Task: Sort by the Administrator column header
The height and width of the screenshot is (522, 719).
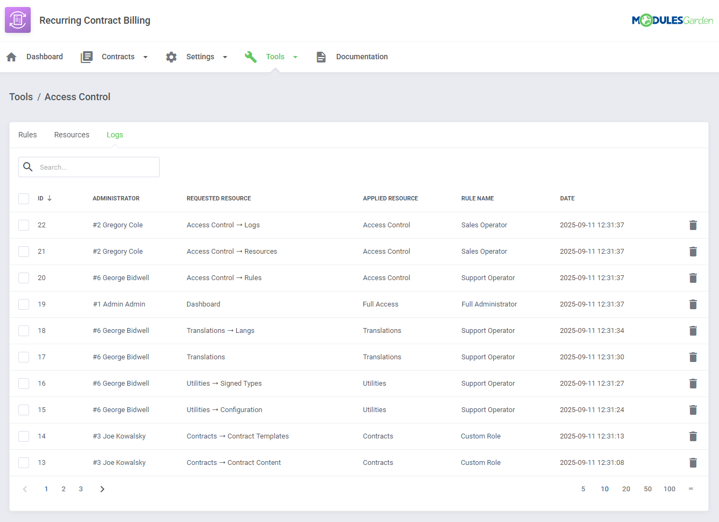Action: pos(116,198)
